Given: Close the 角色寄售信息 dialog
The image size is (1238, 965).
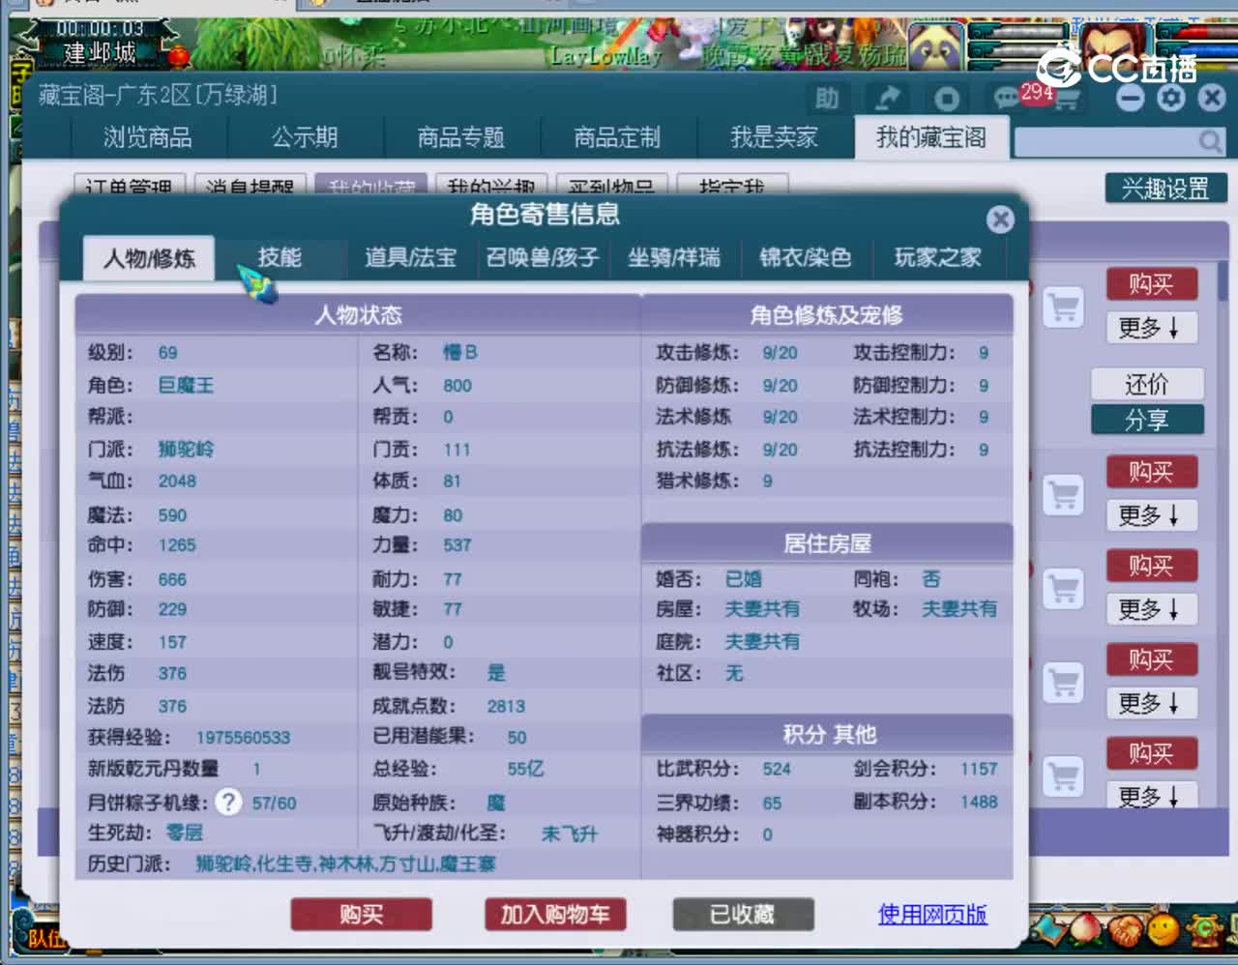Looking at the screenshot, I should tap(1000, 219).
